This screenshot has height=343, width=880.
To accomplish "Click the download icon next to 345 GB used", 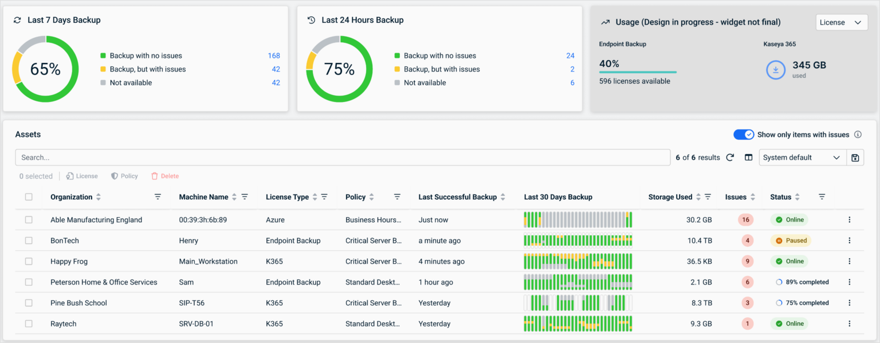I will point(775,70).
